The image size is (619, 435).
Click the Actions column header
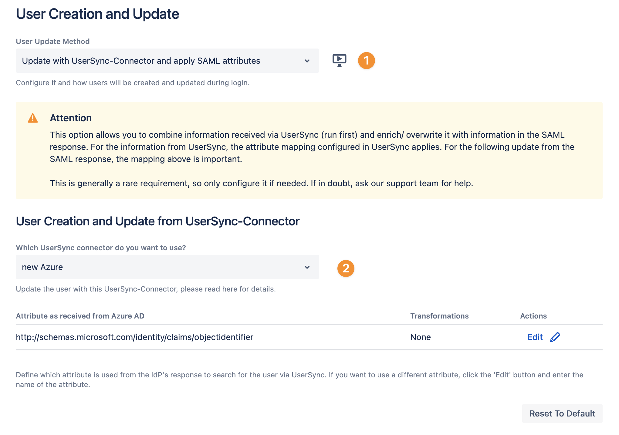533,316
